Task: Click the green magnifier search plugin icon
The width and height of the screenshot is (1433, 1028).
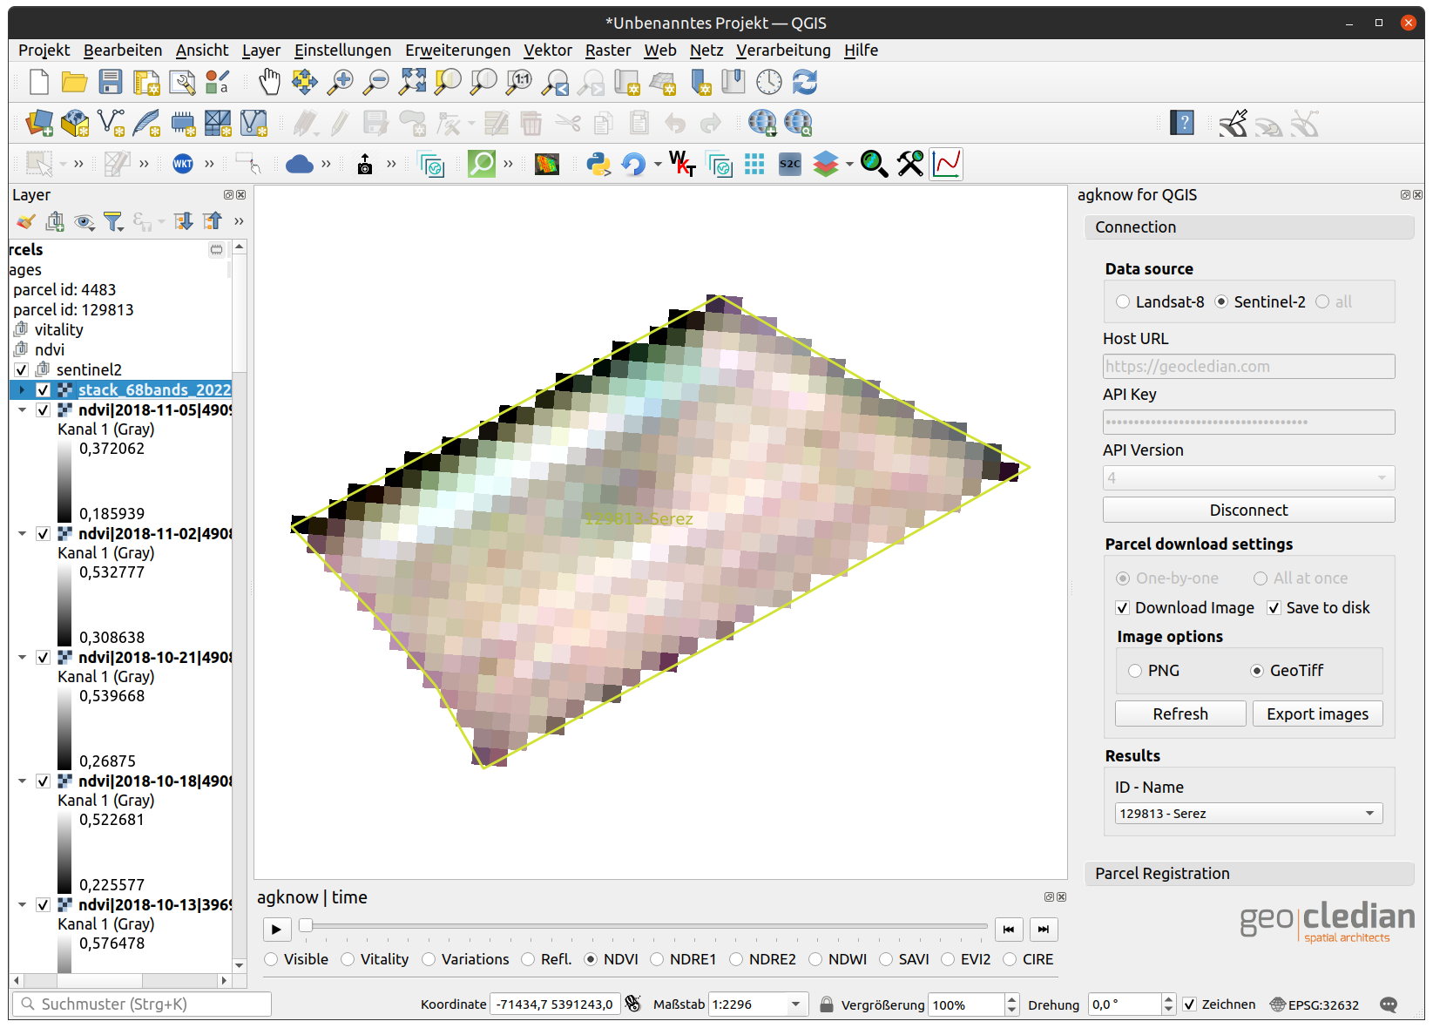Action: (482, 164)
